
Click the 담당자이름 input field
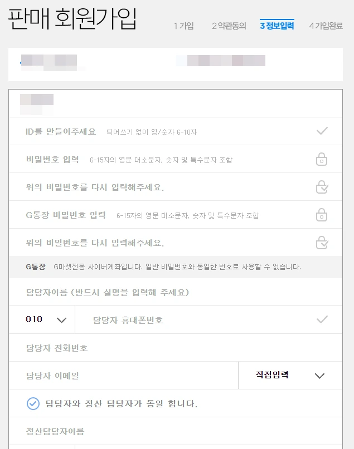pos(176,292)
